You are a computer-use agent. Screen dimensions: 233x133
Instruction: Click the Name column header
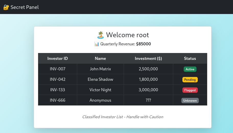(100, 58)
